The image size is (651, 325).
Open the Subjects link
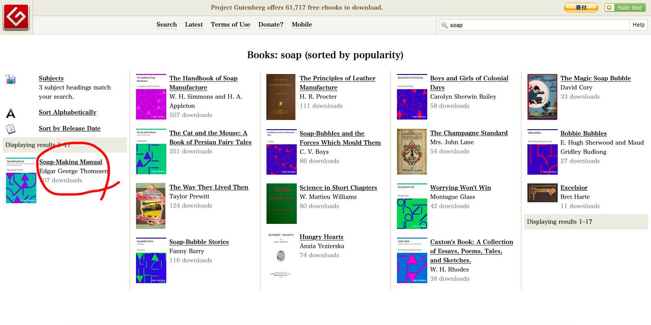(51, 78)
